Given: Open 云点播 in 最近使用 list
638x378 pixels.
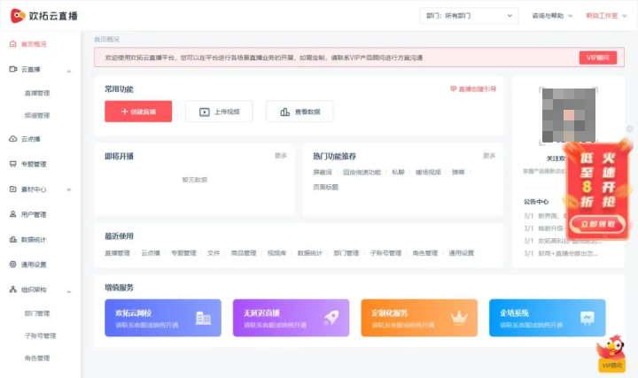Looking at the screenshot, I should pyautogui.click(x=151, y=253).
